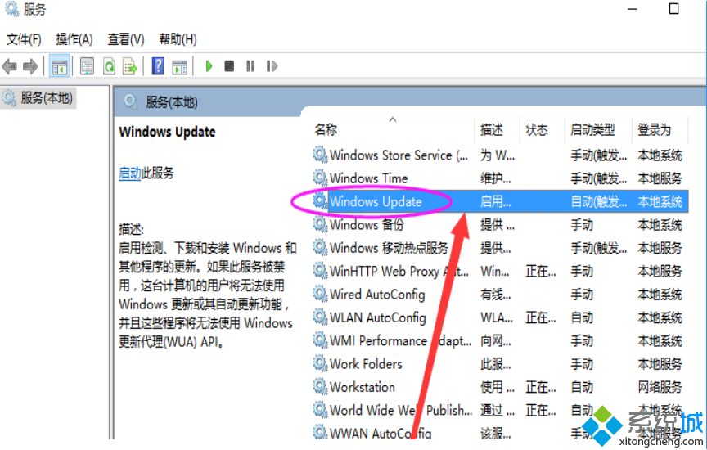Image resolution: width=707 pixels, height=450 pixels.
Task: Click 自动(触发... startup type of Windows Update
Action: [598, 201]
